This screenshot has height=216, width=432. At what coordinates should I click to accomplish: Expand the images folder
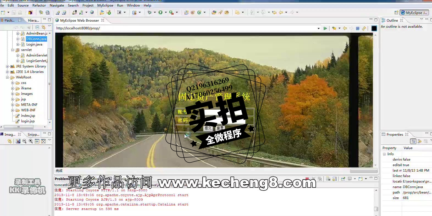pyautogui.click(x=13, y=94)
